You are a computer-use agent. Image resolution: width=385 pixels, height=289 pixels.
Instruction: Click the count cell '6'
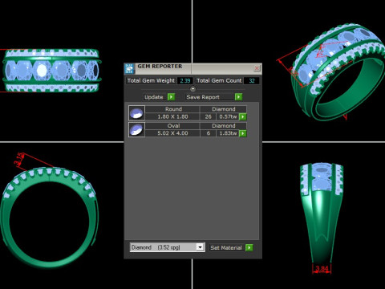(208, 133)
